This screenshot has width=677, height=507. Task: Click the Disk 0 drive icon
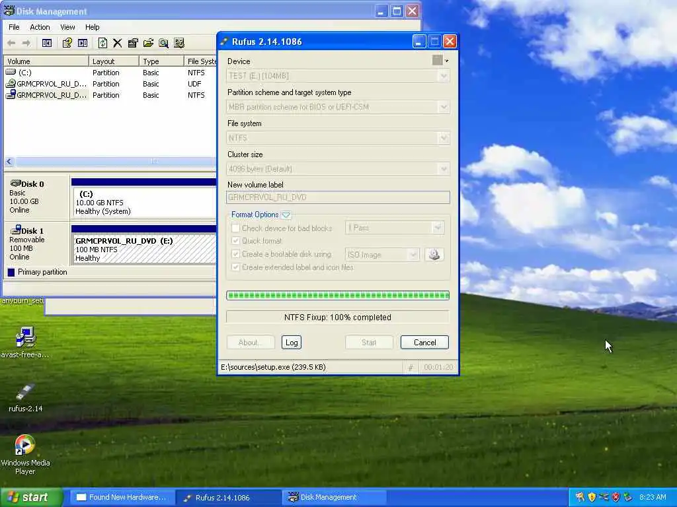pyautogui.click(x=16, y=184)
